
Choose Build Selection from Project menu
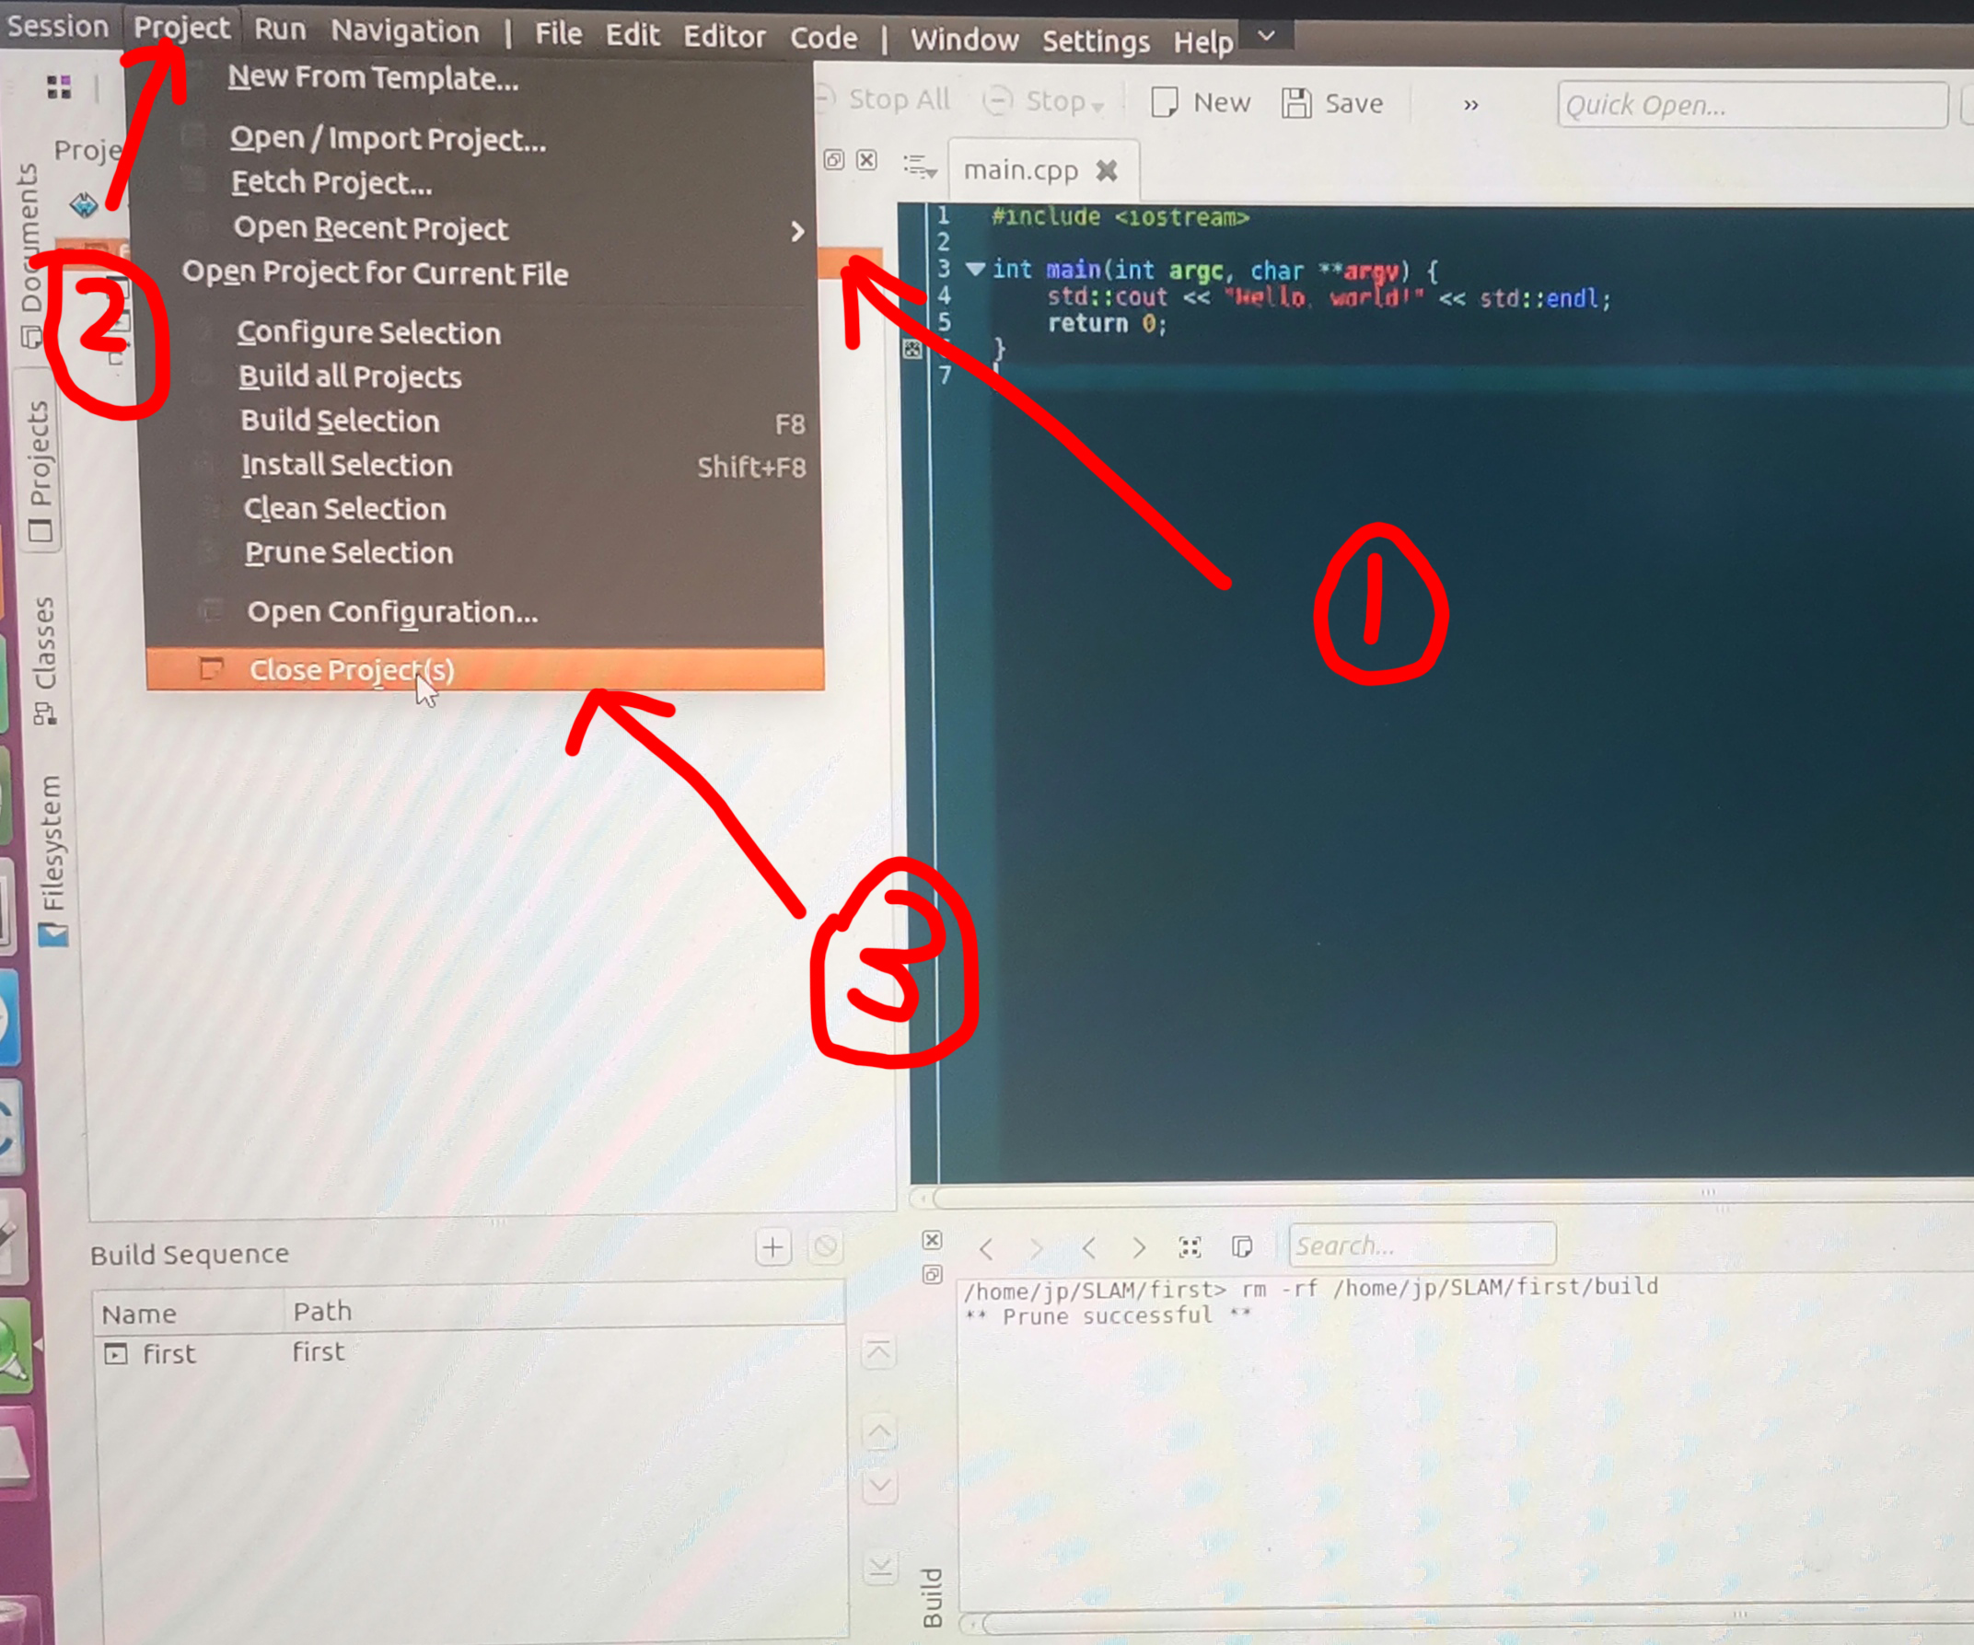click(x=340, y=420)
